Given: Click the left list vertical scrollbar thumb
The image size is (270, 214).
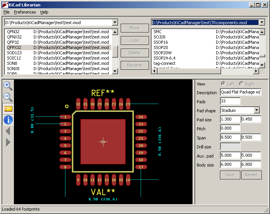Looking at the screenshot, I should (x=115, y=52).
